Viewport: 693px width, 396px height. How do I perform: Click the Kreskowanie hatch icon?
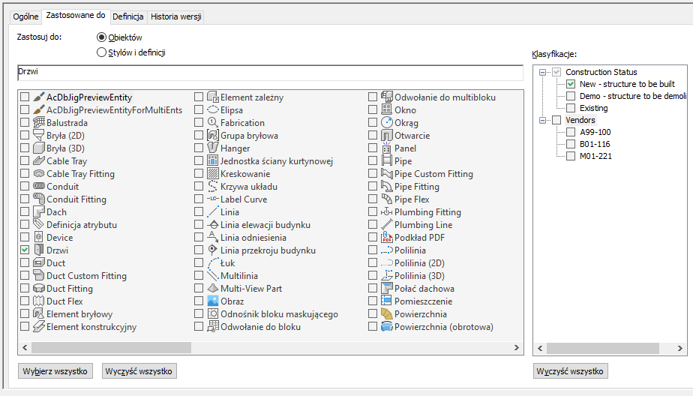coord(213,173)
